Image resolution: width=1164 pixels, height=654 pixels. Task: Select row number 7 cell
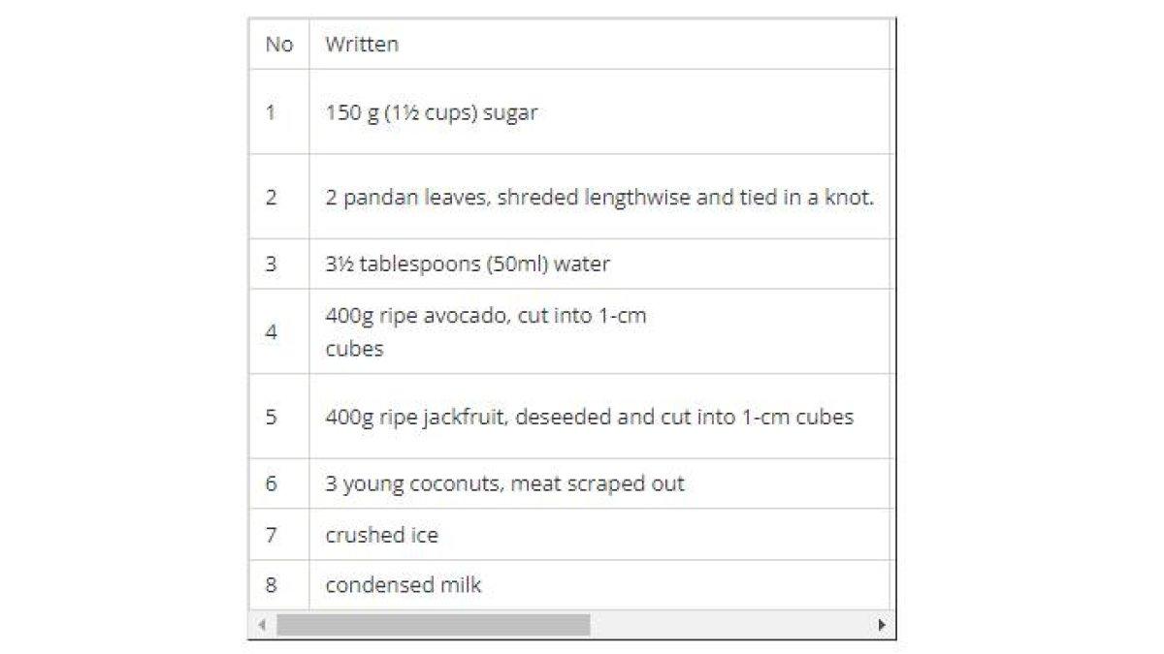[279, 534]
